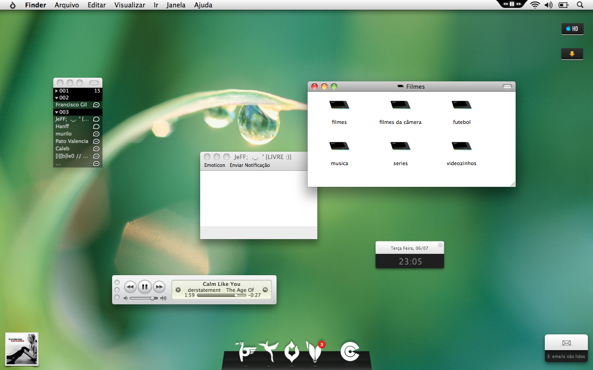Click the circular C icon in the dock

tap(350, 352)
